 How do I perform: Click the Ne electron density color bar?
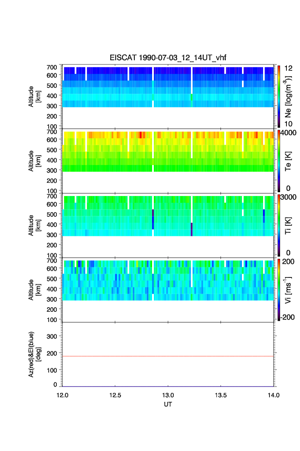pyautogui.click(x=279, y=96)
